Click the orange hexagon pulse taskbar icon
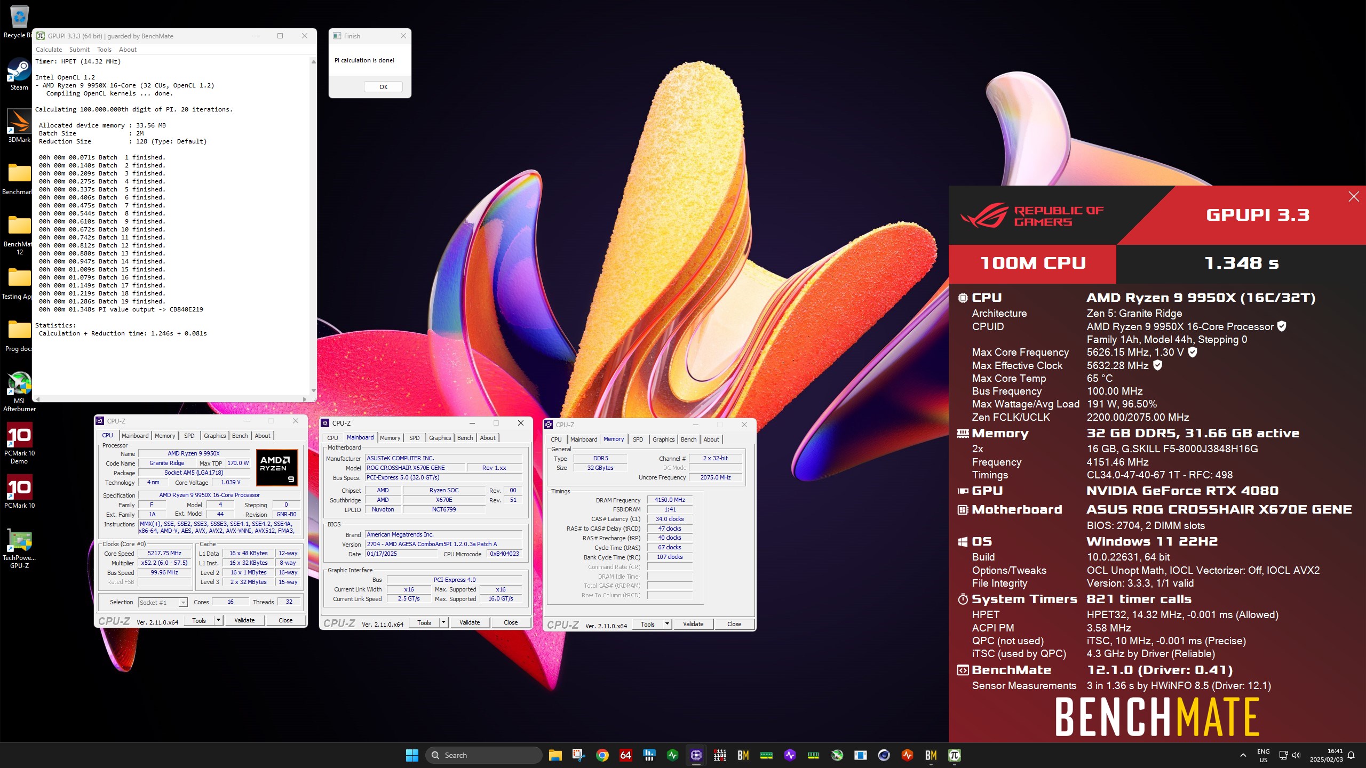Screen dimensions: 1366x768 click(x=907, y=755)
